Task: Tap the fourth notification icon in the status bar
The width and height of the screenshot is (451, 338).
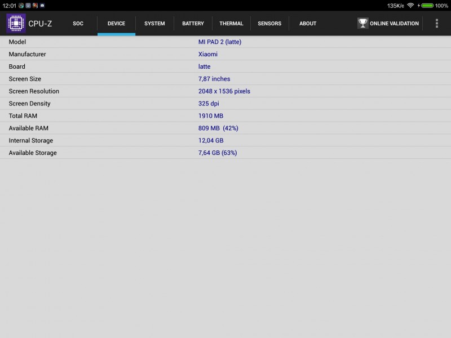Action: tap(42, 6)
